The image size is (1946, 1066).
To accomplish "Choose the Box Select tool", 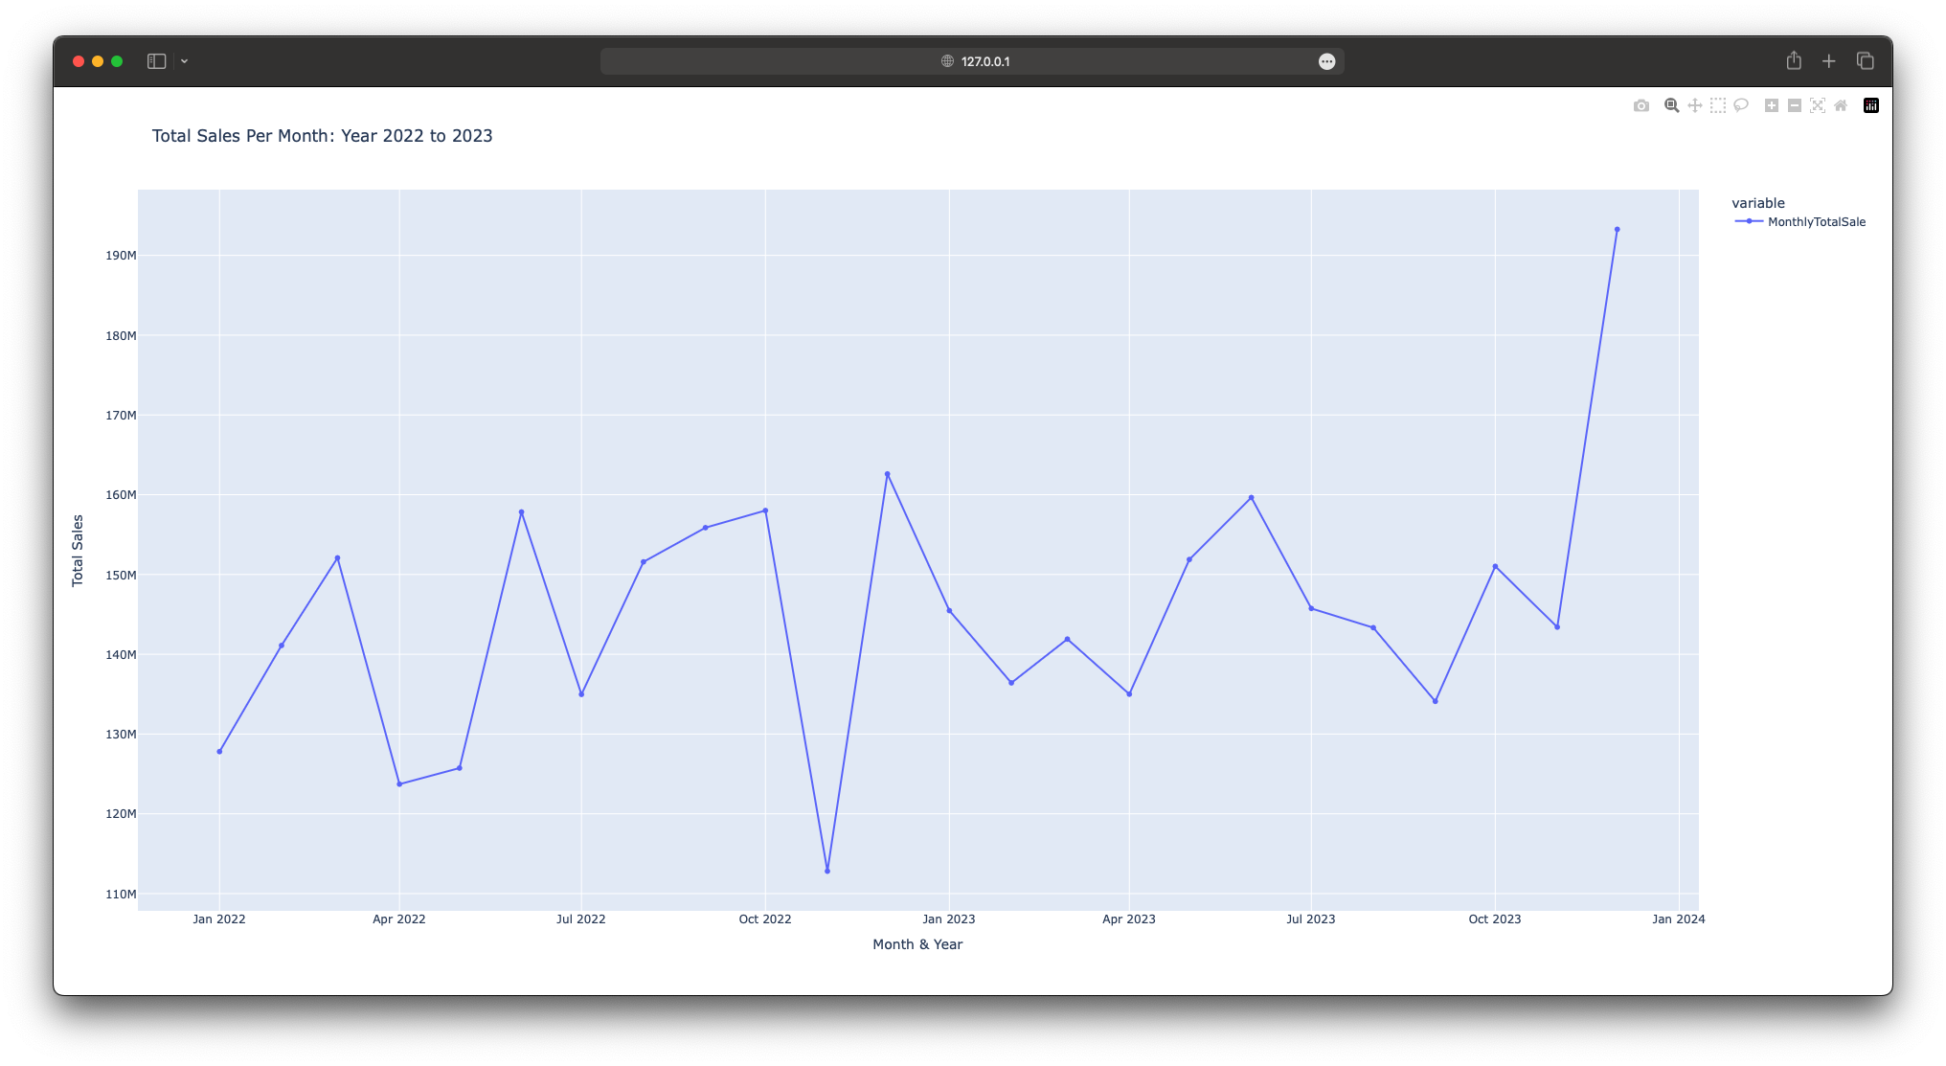I will click(x=1717, y=105).
